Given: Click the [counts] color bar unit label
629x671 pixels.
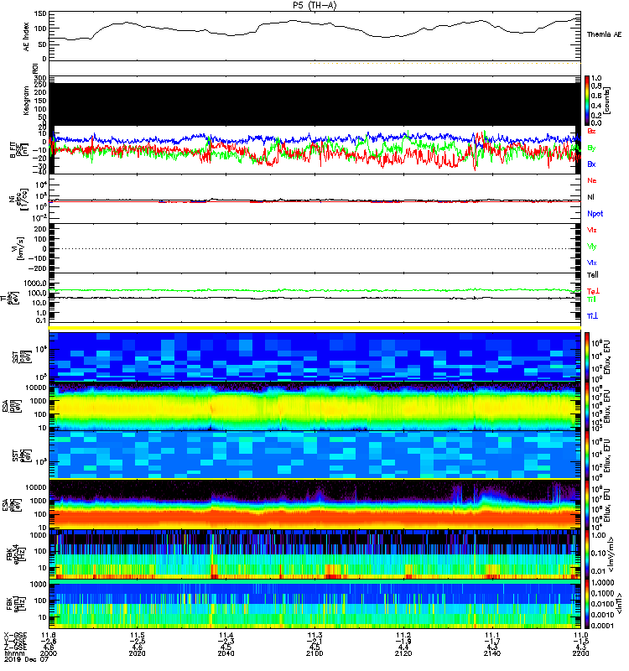Looking at the screenshot, I should click(x=607, y=101).
